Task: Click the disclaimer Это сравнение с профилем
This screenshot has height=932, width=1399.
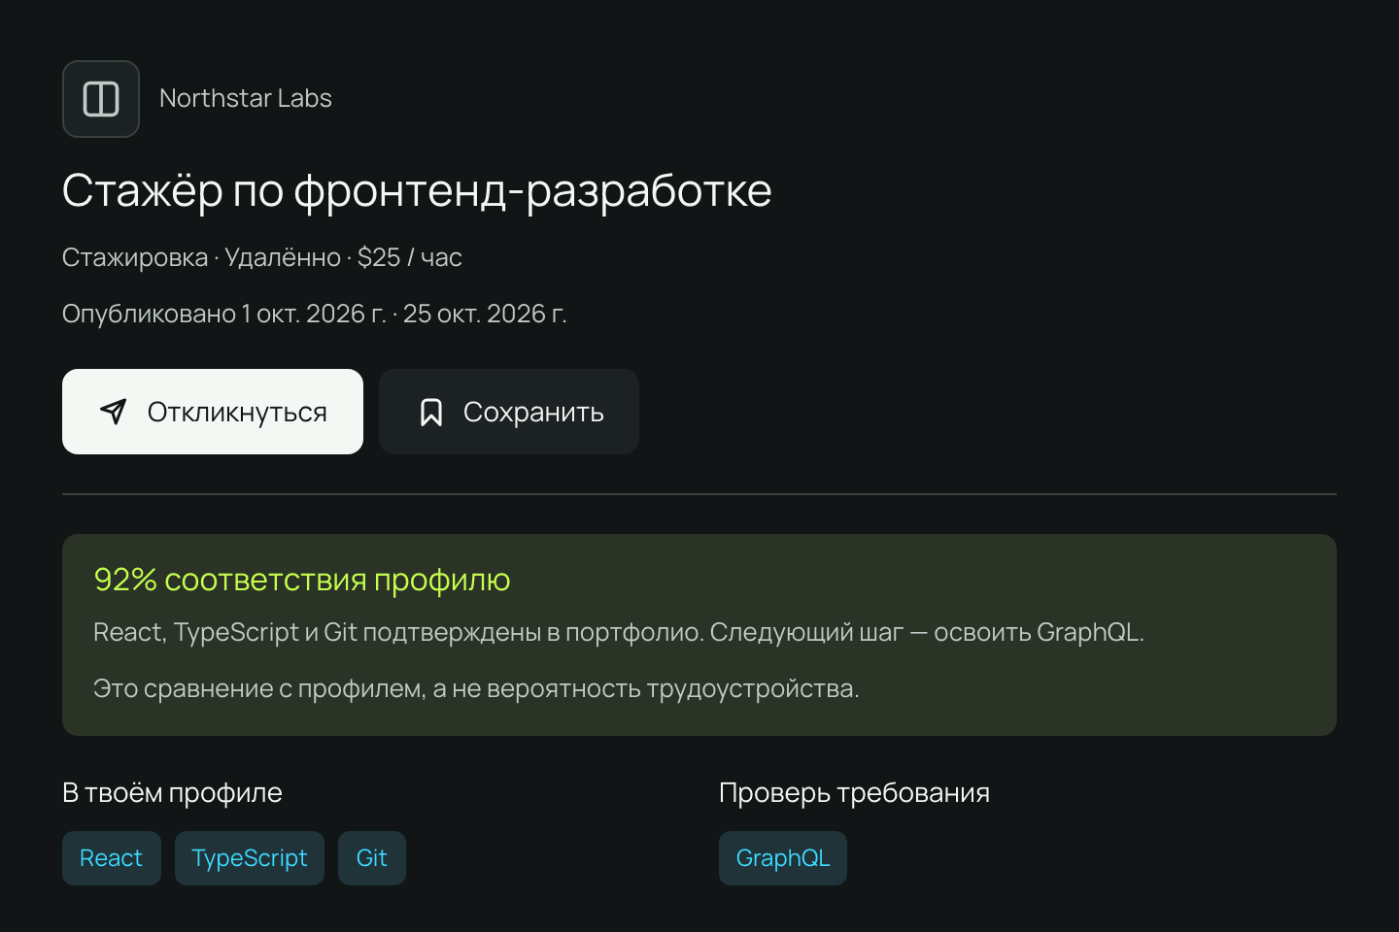Action: click(x=476, y=688)
